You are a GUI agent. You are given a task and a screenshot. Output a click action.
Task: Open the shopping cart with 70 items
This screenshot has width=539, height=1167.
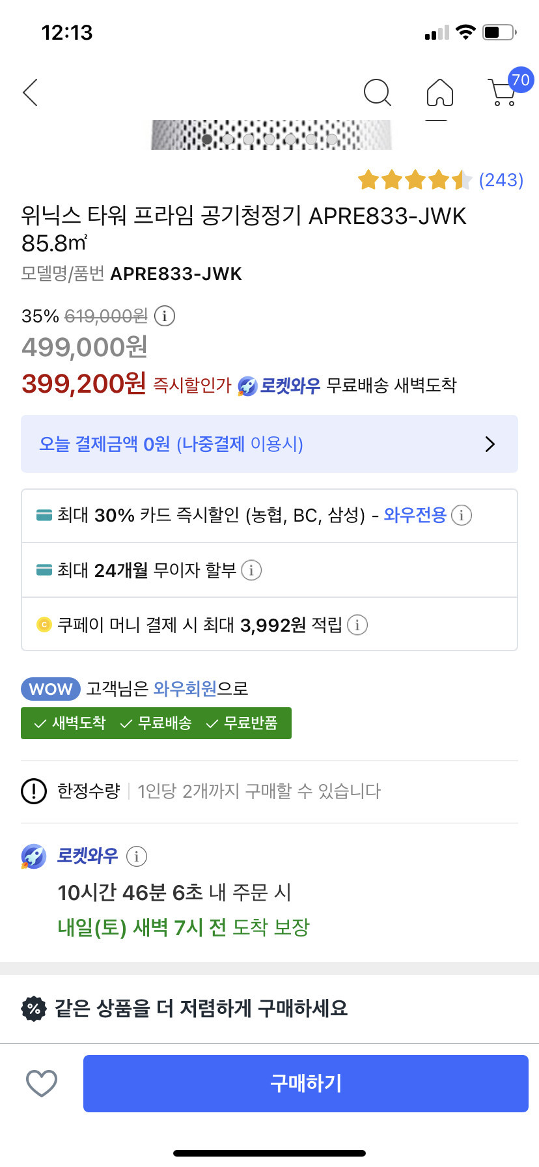pos(504,91)
